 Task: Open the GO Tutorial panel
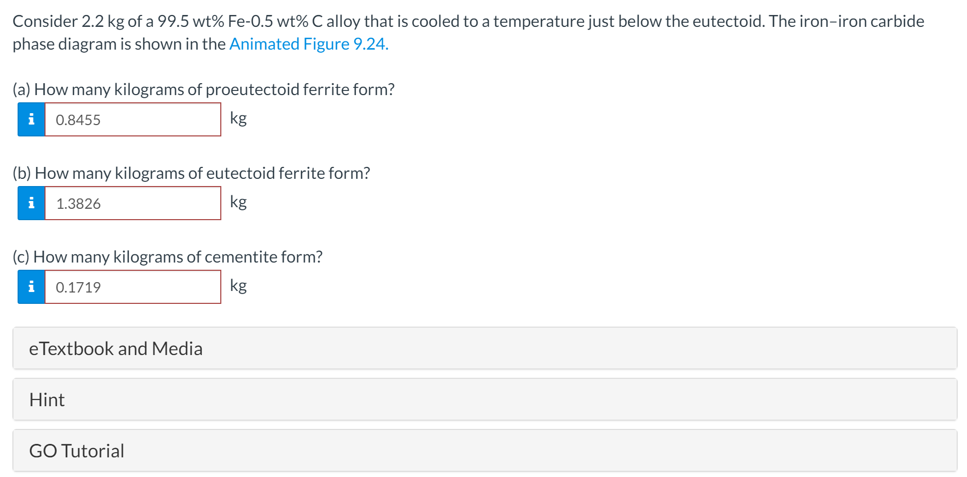click(485, 451)
